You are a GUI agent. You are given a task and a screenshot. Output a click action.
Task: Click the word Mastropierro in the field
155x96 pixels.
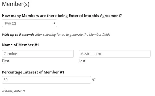(91, 54)
